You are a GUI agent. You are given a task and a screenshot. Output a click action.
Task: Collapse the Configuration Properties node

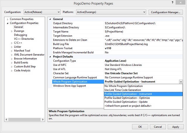[8, 23]
